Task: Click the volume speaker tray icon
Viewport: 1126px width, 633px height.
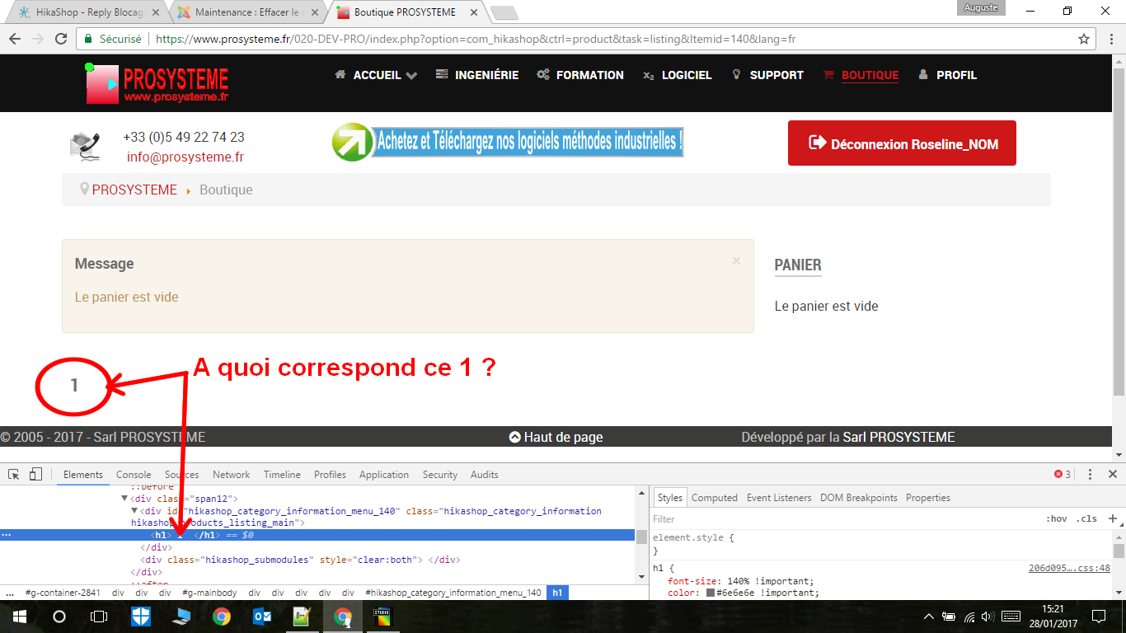Action: click(988, 617)
